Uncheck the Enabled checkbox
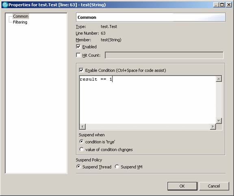 (x=78, y=47)
